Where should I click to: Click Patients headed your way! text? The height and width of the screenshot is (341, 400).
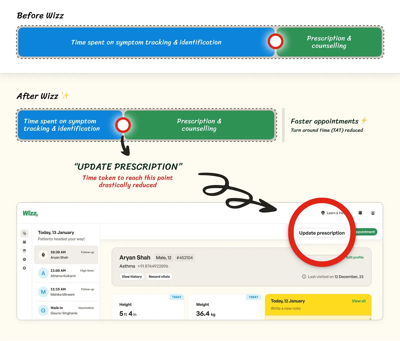[61, 239]
